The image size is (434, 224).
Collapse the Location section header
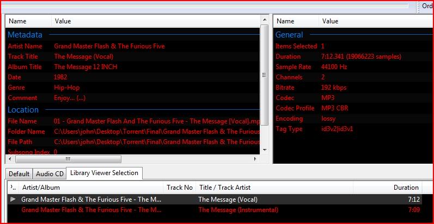click(x=23, y=110)
